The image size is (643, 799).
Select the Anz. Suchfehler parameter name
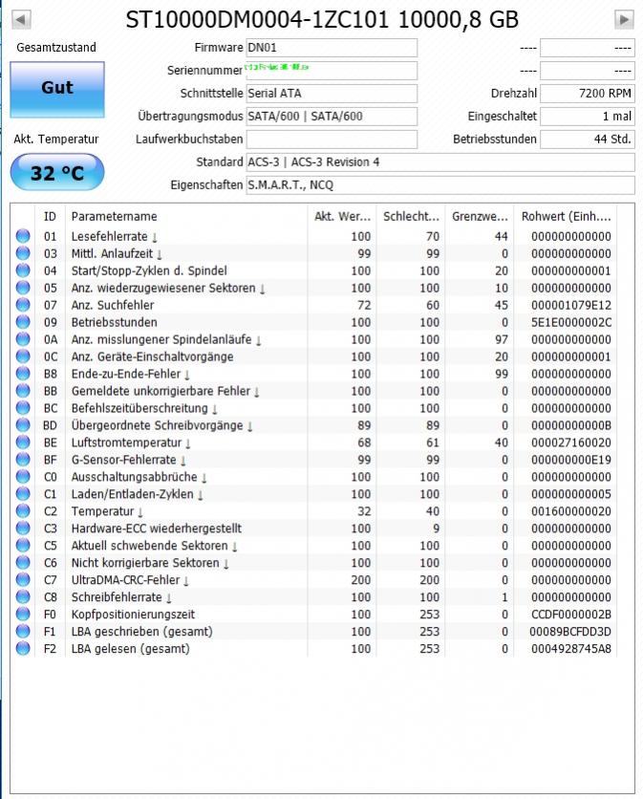(113, 305)
